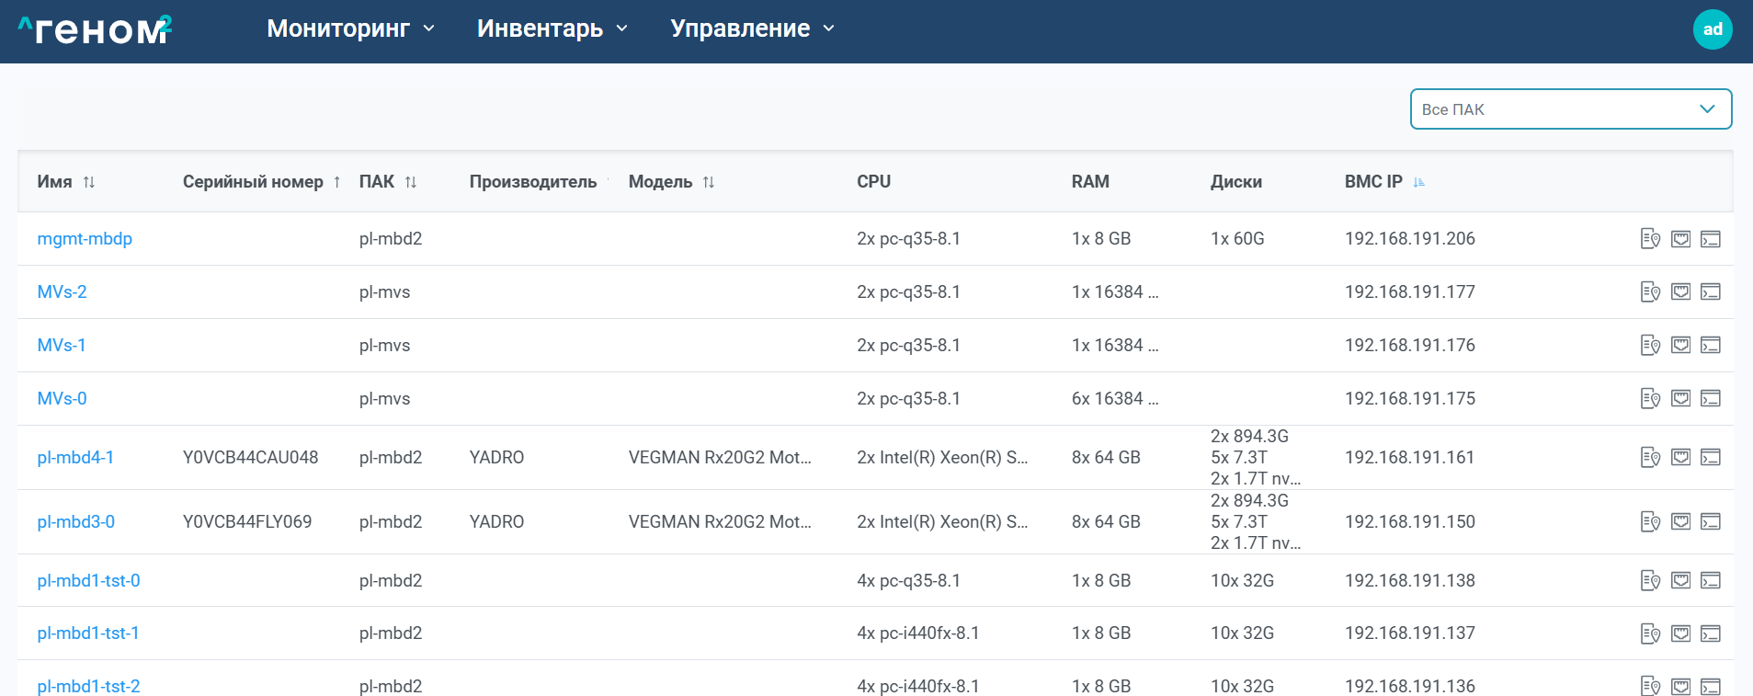The height and width of the screenshot is (696, 1753).
Task: Click network port icon for MVs-0
Action: (1680, 399)
